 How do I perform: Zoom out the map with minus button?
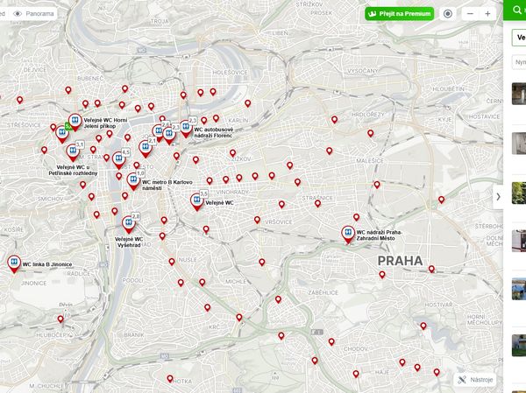(x=470, y=14)
